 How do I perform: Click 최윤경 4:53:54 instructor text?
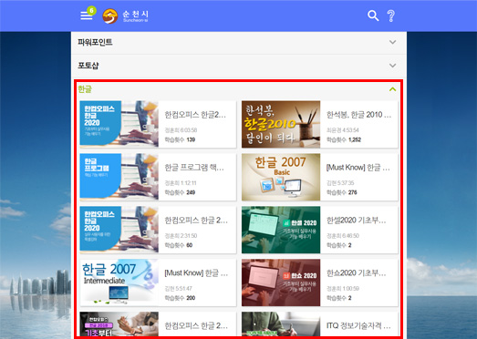[343, 130]
